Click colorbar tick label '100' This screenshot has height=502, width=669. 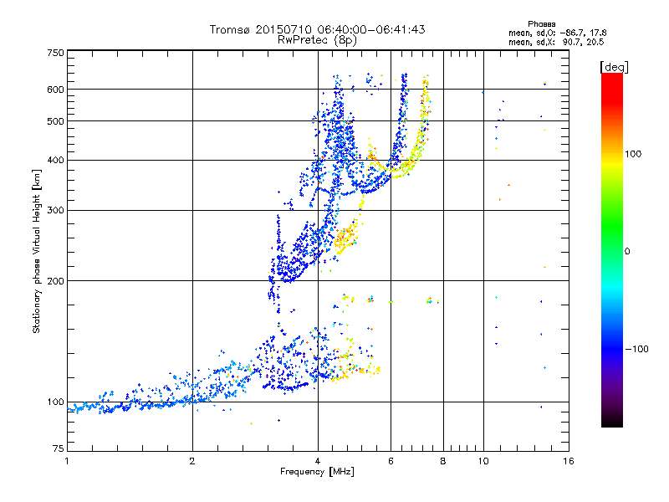(x=633, y=154)
